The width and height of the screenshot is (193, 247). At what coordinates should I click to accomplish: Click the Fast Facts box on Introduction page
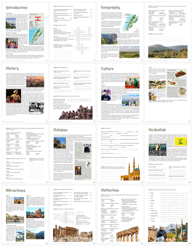(37, 29)
